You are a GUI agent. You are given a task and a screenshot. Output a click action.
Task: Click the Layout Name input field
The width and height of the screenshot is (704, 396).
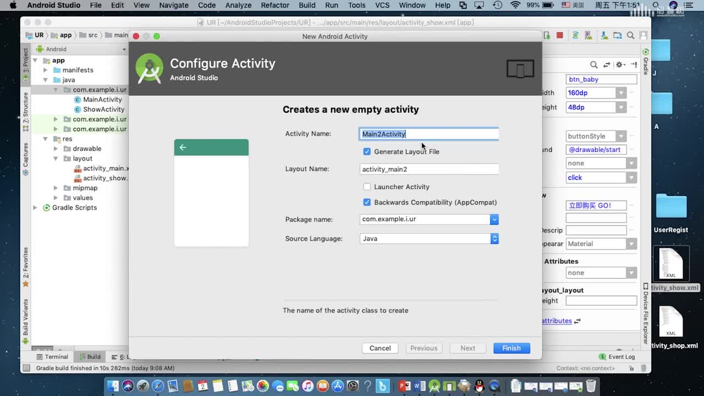[429, 169]
